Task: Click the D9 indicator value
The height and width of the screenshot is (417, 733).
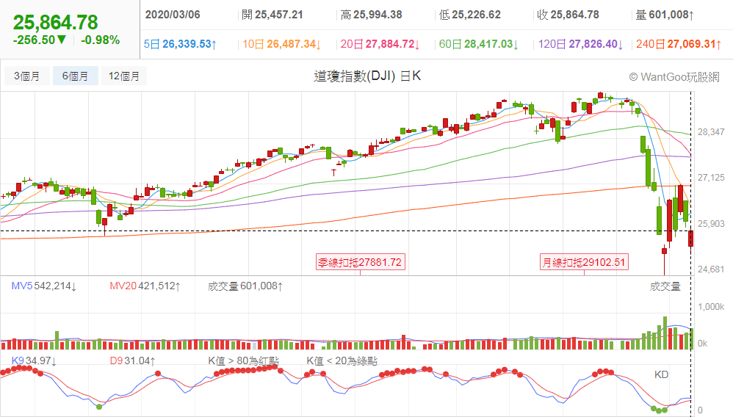Action: point(129,360)
